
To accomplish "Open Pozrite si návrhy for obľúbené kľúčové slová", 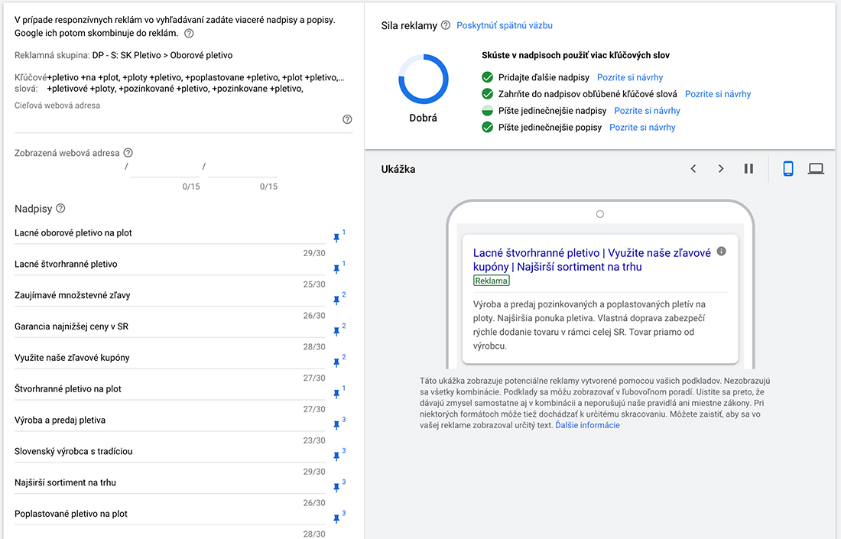I will [x=718, y=94].
